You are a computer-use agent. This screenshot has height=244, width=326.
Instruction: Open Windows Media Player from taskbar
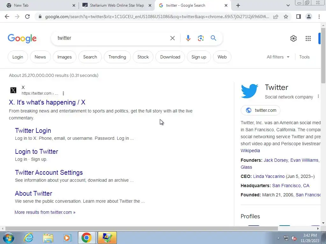pyautogui.click(x=67, y=238)
